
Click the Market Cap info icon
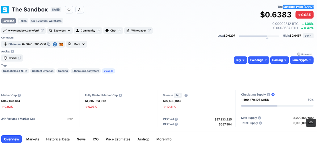(19, 95)
